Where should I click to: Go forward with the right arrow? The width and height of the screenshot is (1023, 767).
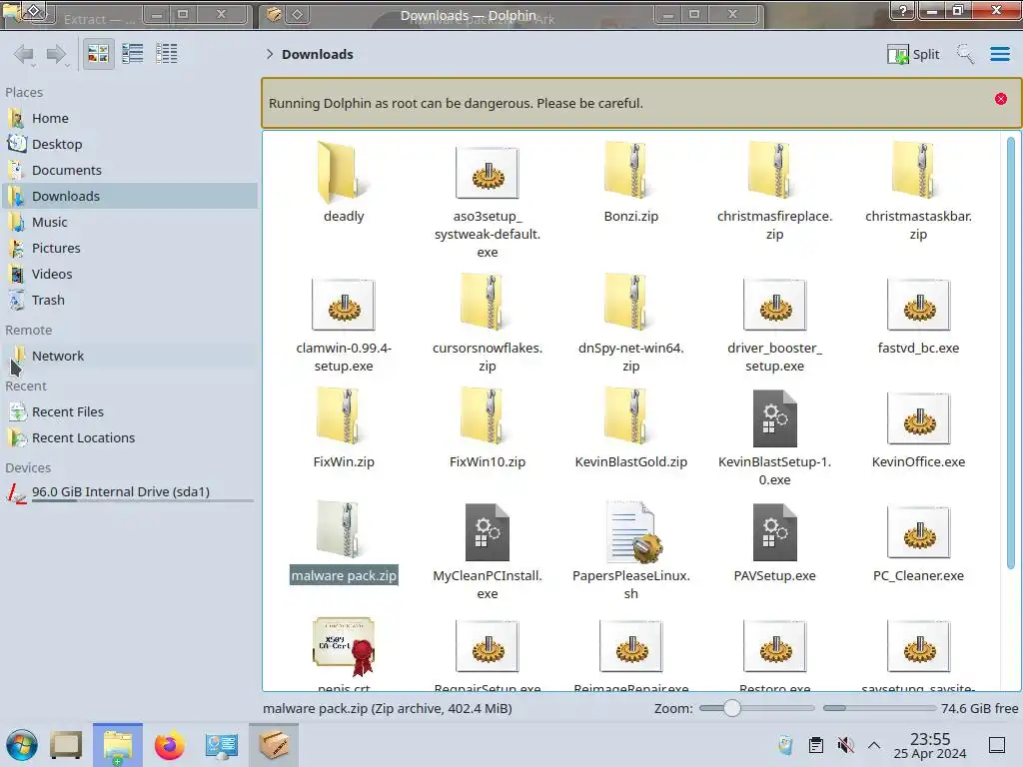[x=57, y=54]
